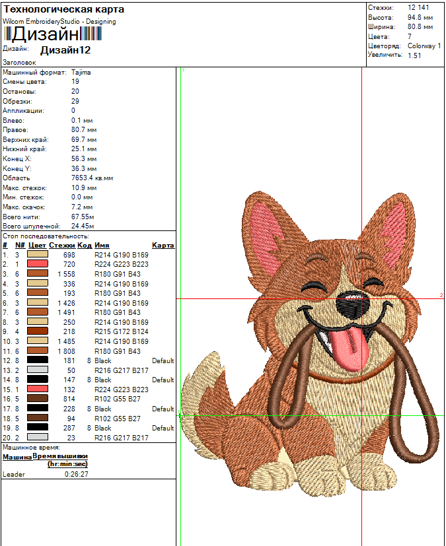This screenshot has width=446, height=546.
Task: Click the dark brown swatch in row 18
Action: tap(38, 418)
